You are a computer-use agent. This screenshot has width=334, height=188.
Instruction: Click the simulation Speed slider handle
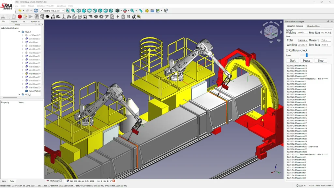click(x=307, y=55)
